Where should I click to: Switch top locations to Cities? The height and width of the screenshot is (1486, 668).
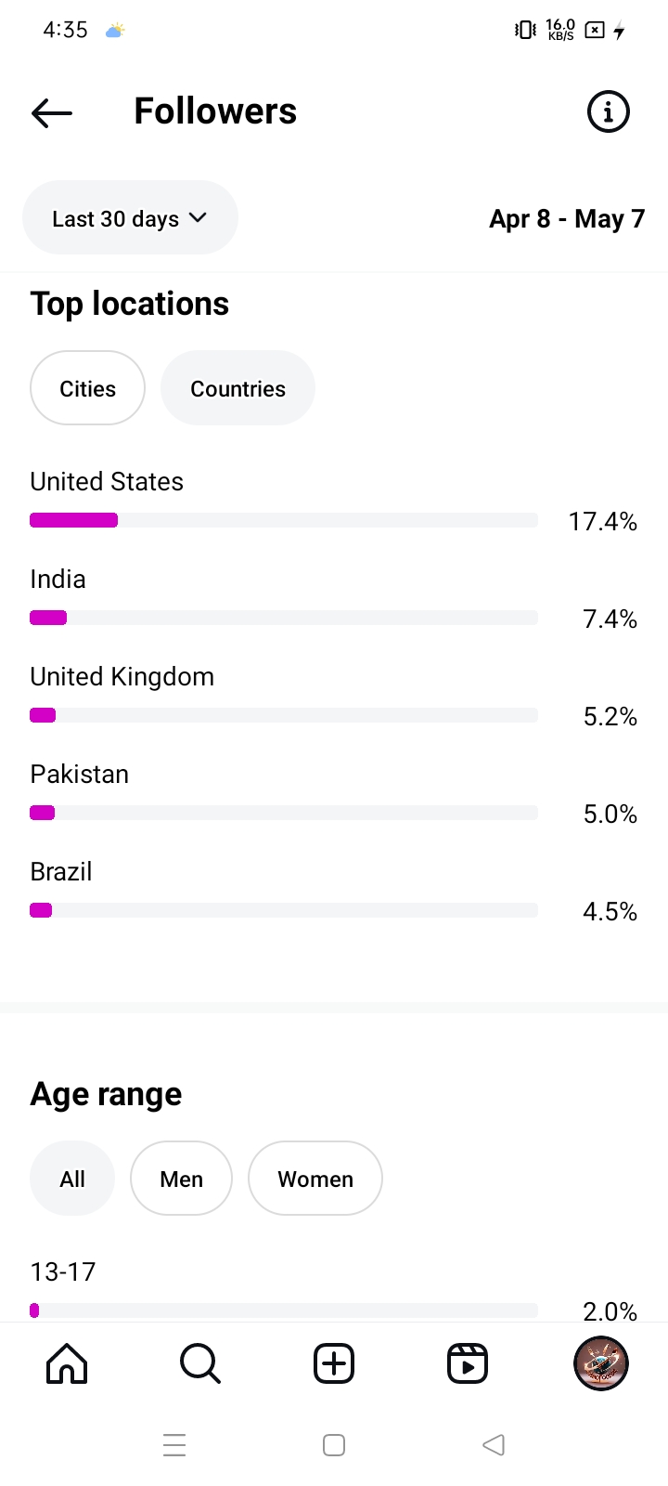[x=88, y=388]
